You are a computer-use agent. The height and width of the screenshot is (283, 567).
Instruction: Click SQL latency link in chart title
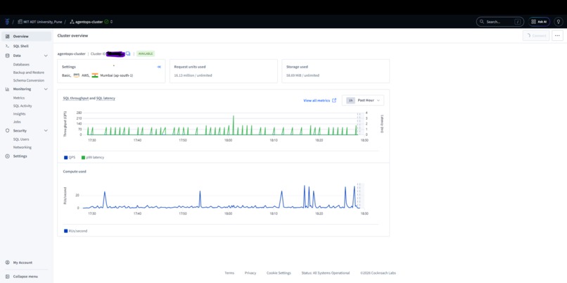click(106, 98)
